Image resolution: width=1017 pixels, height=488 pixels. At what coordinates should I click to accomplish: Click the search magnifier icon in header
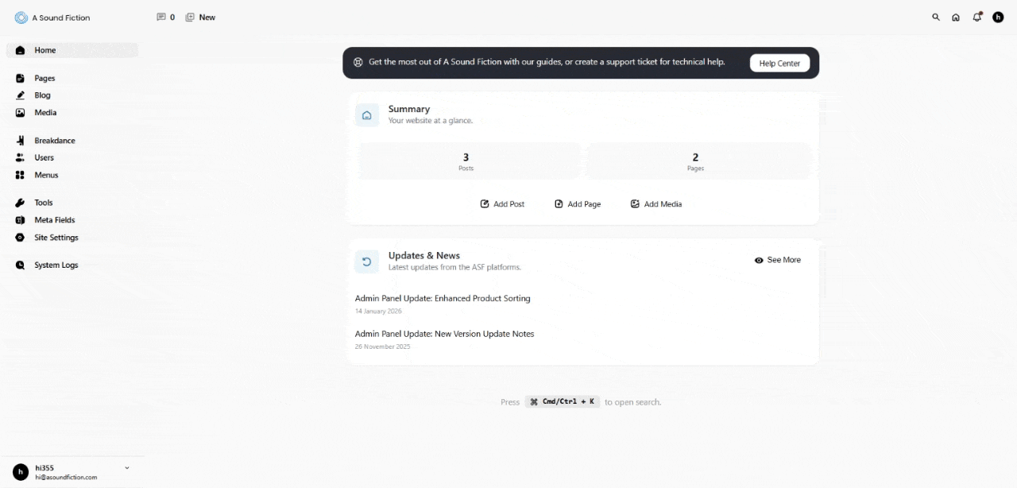pos(935,17)
